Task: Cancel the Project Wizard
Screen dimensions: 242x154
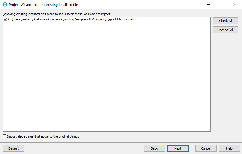Action: click(x=206, y=148)
